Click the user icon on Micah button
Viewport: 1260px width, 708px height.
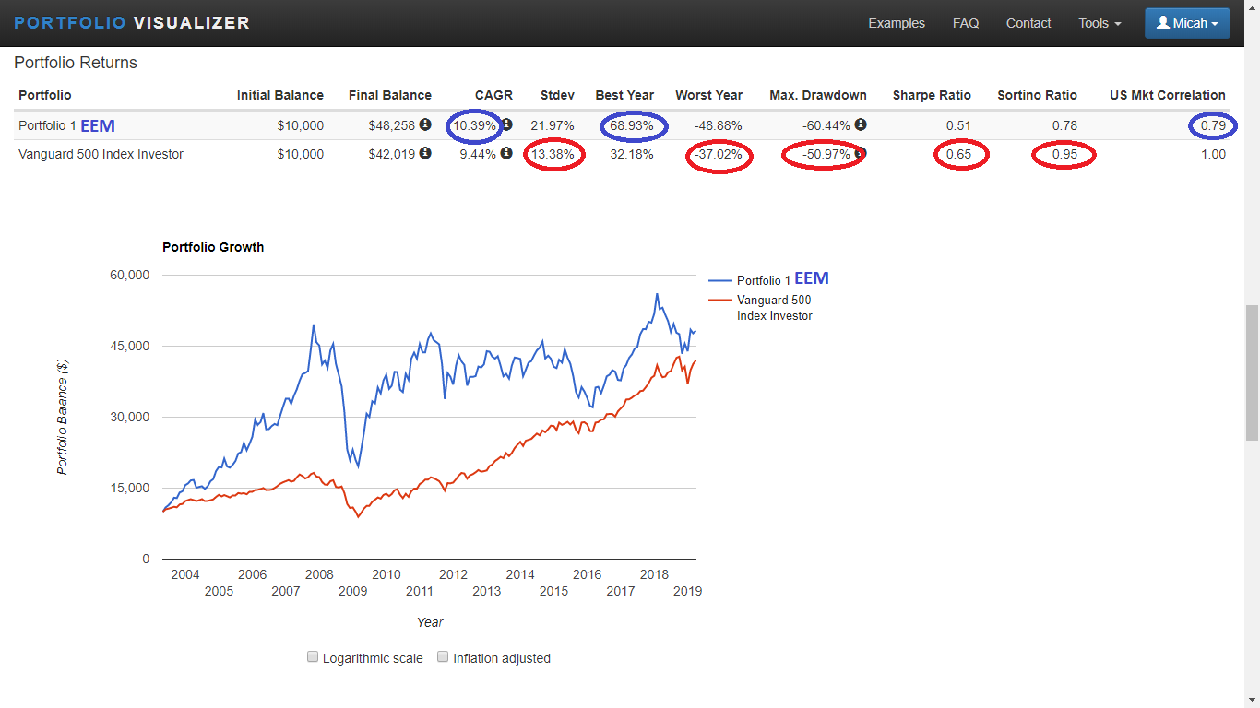coord(1162,23)
